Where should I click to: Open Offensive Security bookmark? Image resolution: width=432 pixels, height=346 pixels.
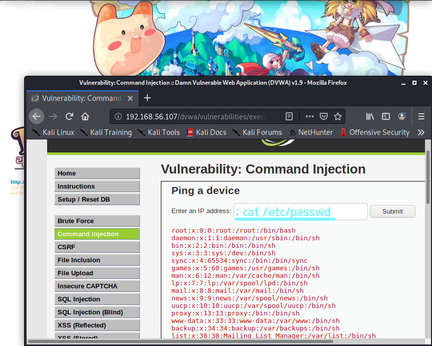[x=375, y=132]
